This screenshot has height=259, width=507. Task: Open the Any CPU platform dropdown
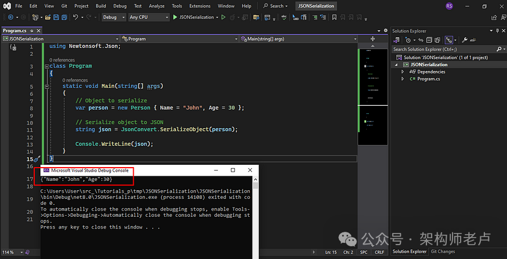(149, 17)
